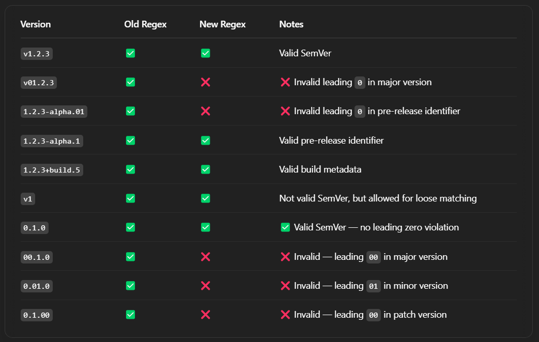
Task: Click the New Regex red cross for 00.1.0
Action: pos(205,257)
